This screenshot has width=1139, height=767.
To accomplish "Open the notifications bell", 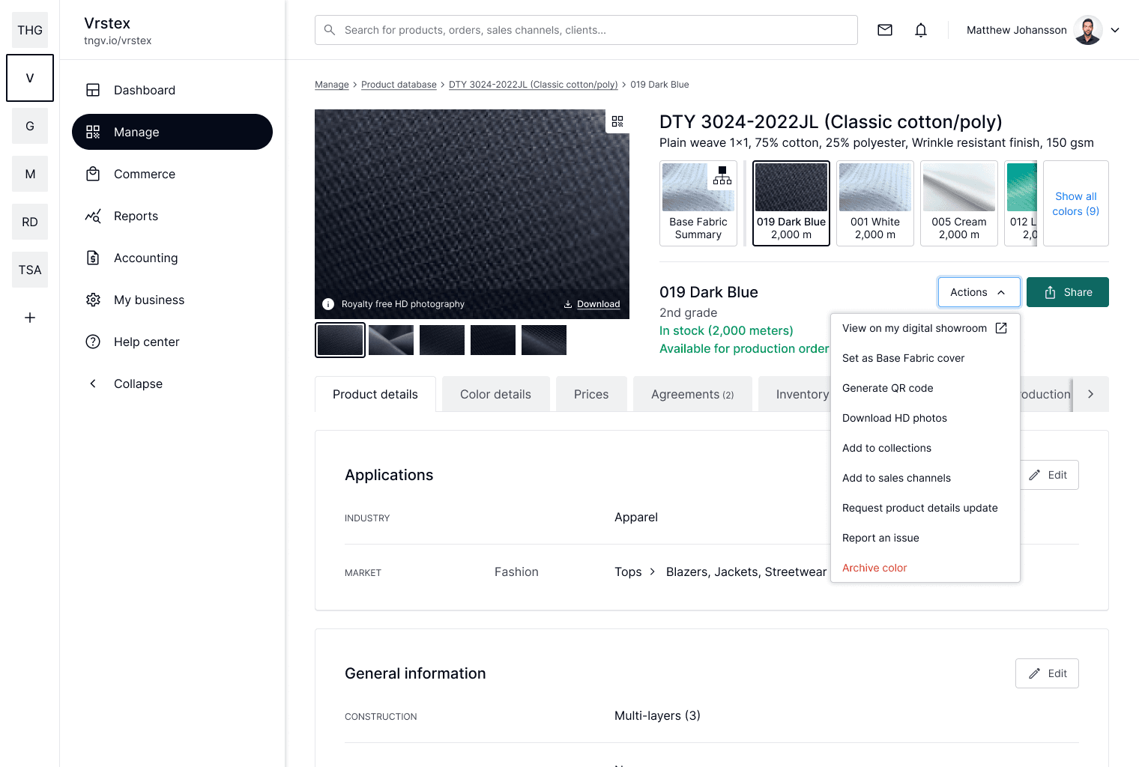I will click(x=921, y=30).
